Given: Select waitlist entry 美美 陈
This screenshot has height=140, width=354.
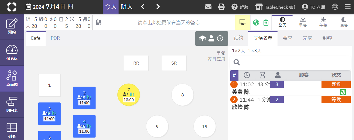Looking at the screenshot, I should click(x=290, y=88).
